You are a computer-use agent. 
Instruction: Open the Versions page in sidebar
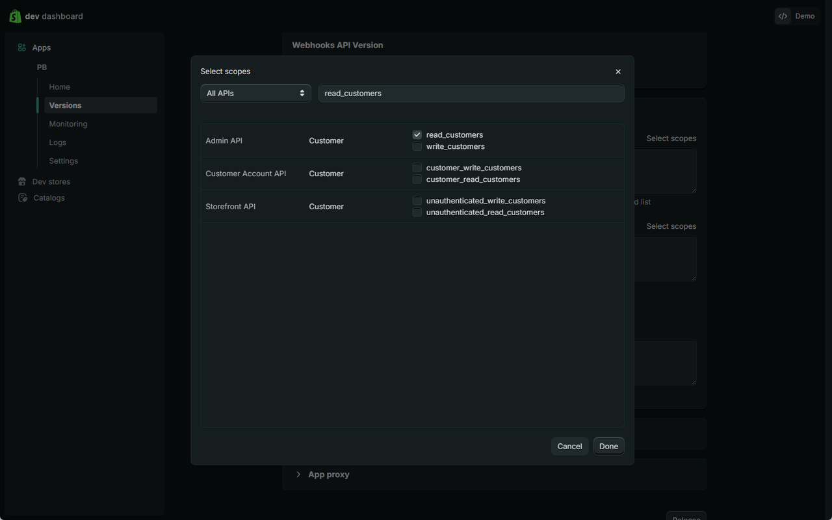pos(66,105)
